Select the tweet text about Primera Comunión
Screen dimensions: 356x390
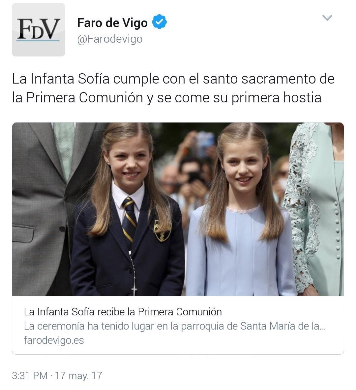[x=173, y=88]
